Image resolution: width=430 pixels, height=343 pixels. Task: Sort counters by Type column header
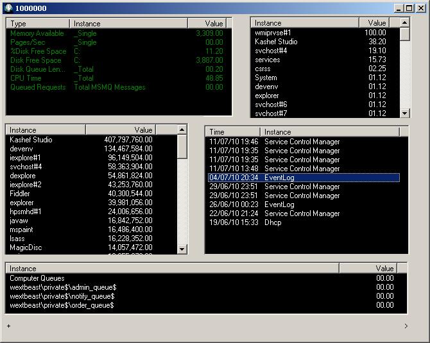(39, 23)
